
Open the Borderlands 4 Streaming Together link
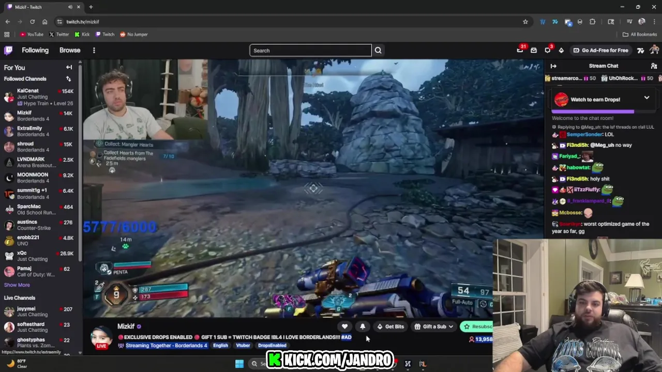(166, 345)
